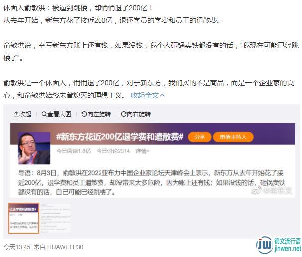
Task: Open the 今天13:45 timestamp link
Action: click(17, 247)
